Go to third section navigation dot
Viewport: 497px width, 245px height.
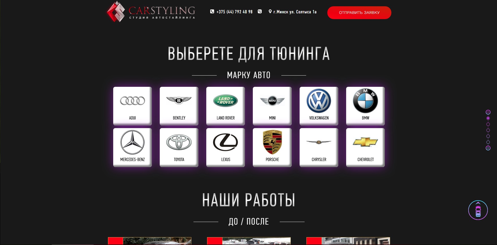488,124
